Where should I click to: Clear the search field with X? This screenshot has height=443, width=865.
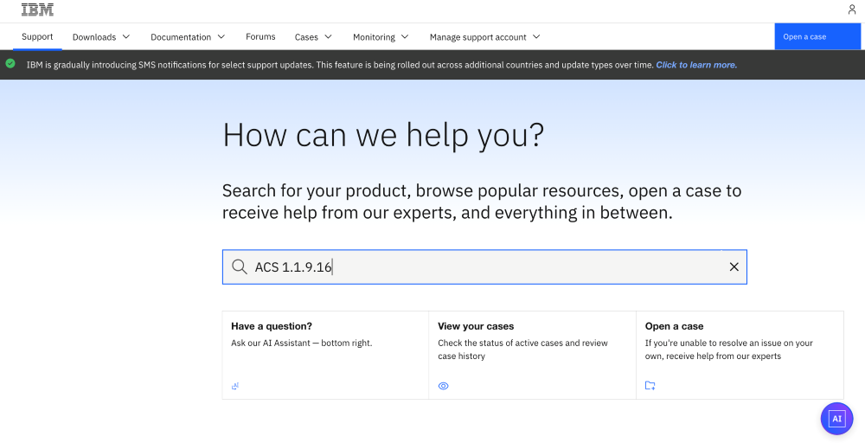734,267
